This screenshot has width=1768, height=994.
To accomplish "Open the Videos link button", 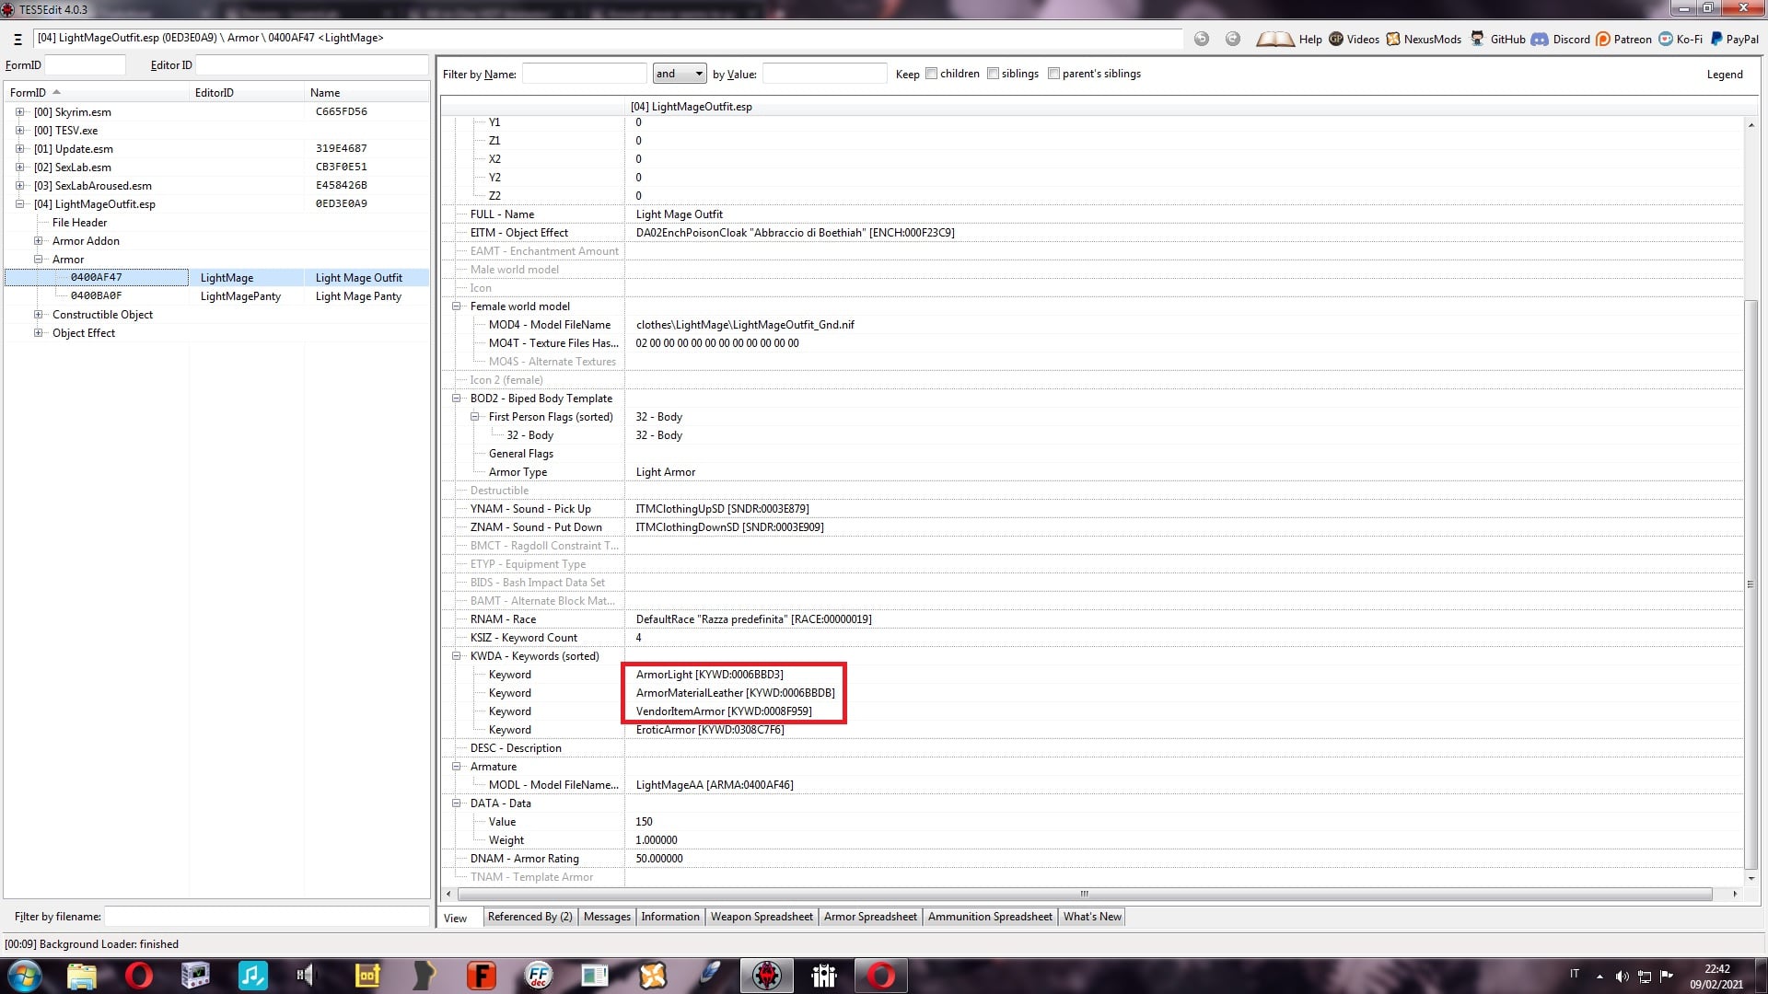I will tap(1354, 39).
